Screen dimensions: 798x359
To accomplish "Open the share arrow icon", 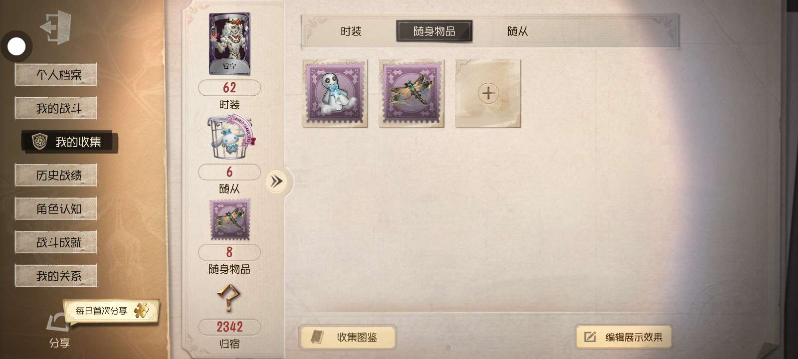I will [59, 322].
